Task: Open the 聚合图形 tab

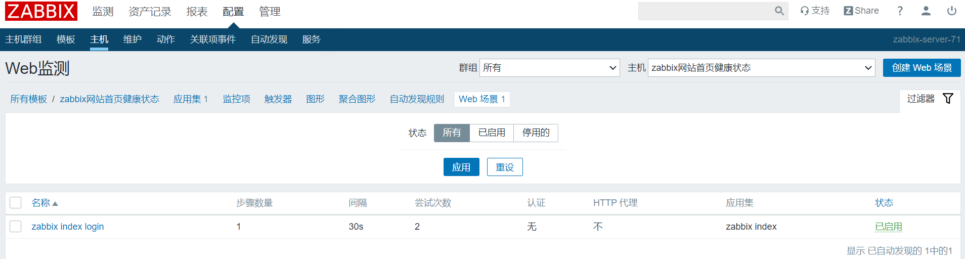Action: click(x=357, y=99)
